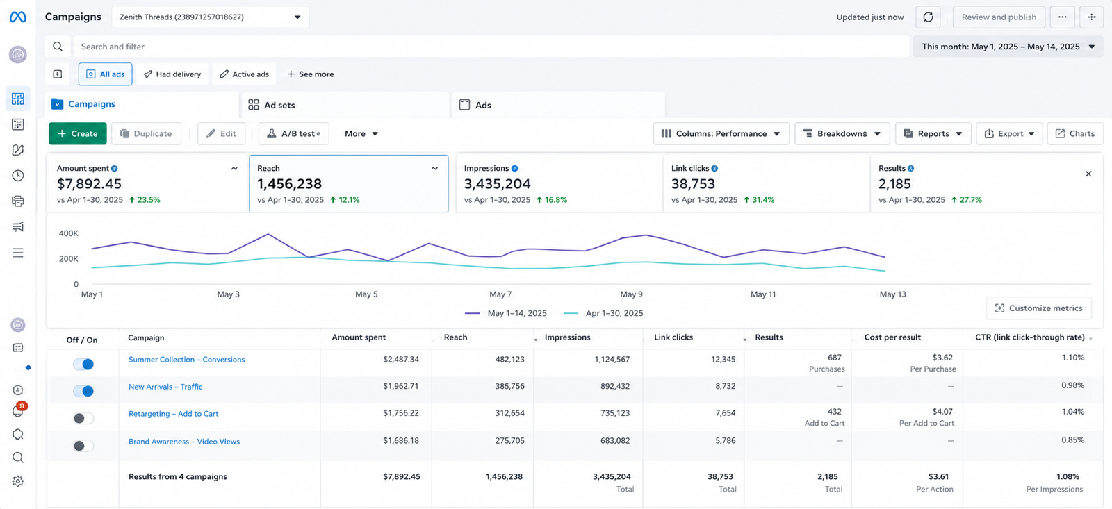The height and width of the screenshot is (509, 1112).
Task: Turn on Retargeting – Add to Cart campaign
Action: 83,418
